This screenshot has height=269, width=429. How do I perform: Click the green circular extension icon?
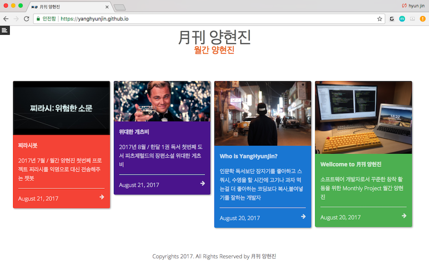pos(402,19)
